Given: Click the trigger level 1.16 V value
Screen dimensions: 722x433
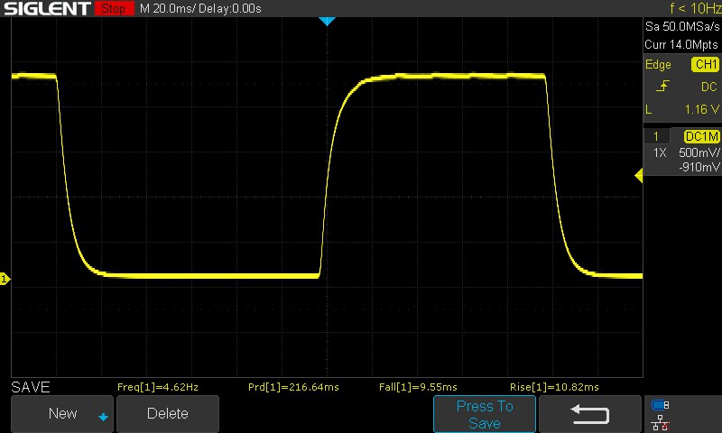Looking at the screenshot, I should (701, 109).
